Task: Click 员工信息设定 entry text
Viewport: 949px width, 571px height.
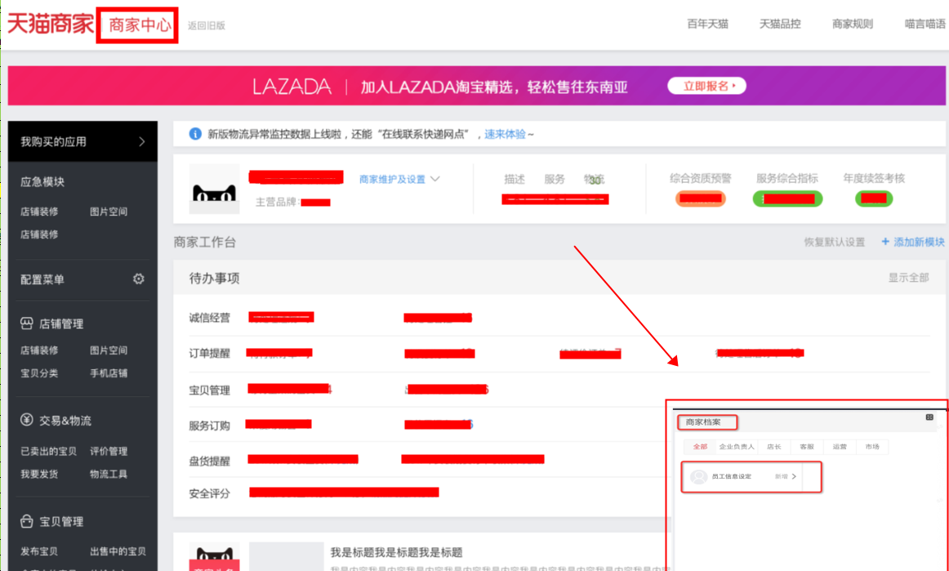Action: pos(731,476)
